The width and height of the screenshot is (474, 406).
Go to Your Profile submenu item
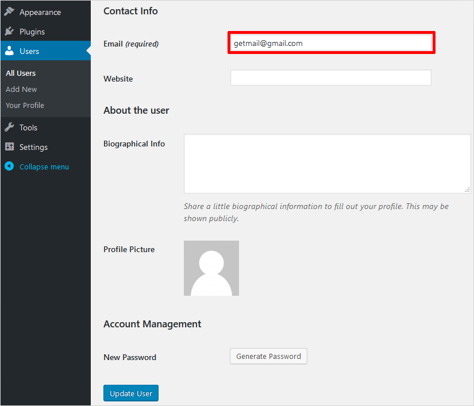pyautogui.click(x=25, y=105)
